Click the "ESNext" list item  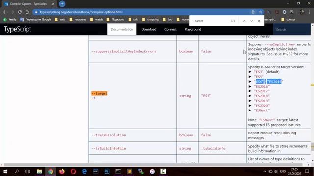[x=262, y=110]
